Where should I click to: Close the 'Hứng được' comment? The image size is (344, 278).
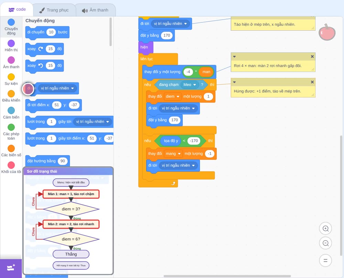point(312,82)
